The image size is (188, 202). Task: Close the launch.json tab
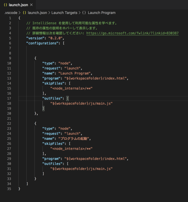point(31,5)
